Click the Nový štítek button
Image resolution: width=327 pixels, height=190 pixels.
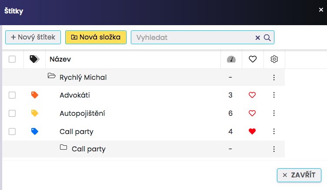point(33,37)
